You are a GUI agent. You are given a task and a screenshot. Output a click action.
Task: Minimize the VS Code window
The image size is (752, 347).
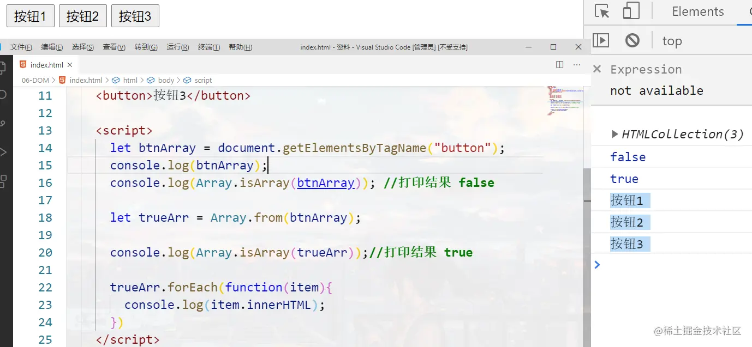(528, 47)
